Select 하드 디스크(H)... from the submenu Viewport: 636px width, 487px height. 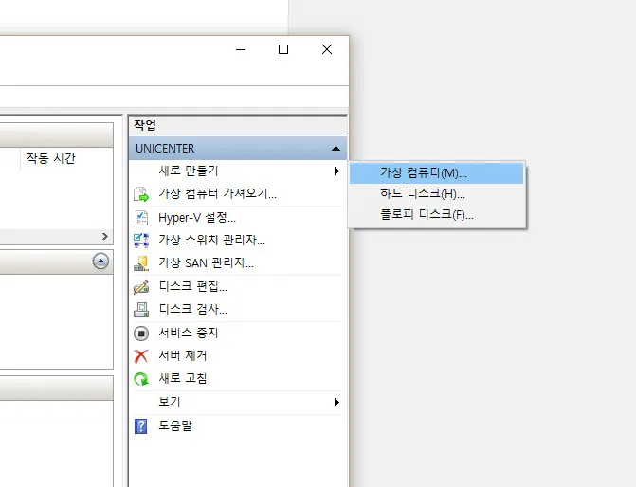coord(437,194)
